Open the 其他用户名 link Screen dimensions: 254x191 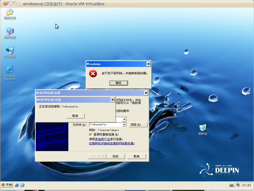click(102, 139)
